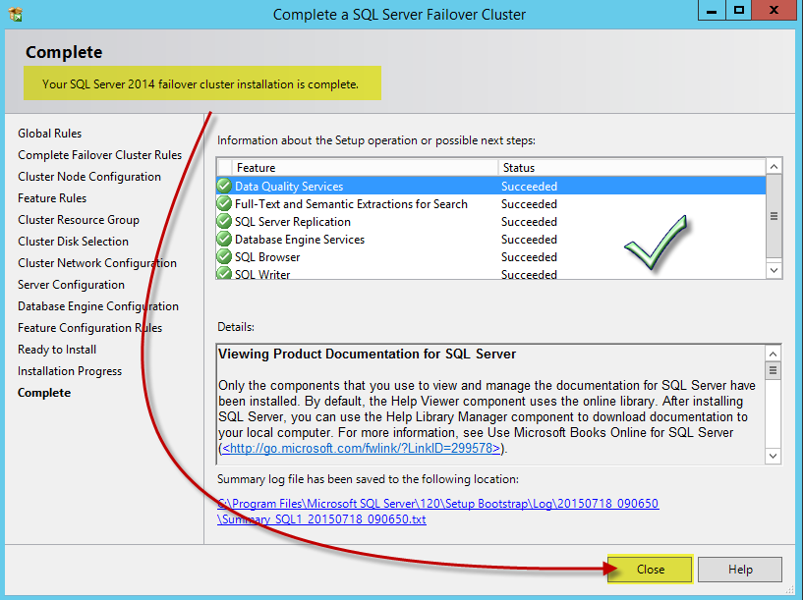Select the SQL Server Replication row
Image resolution: width=803 pixels, height=600 pixels.
tap(491, 222)
